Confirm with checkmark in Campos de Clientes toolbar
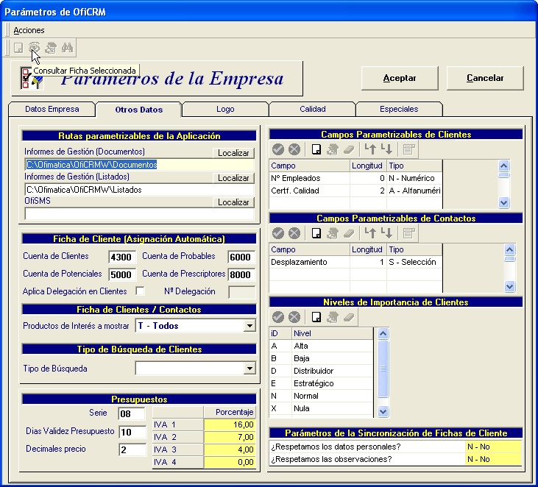 tap(278, 149)
